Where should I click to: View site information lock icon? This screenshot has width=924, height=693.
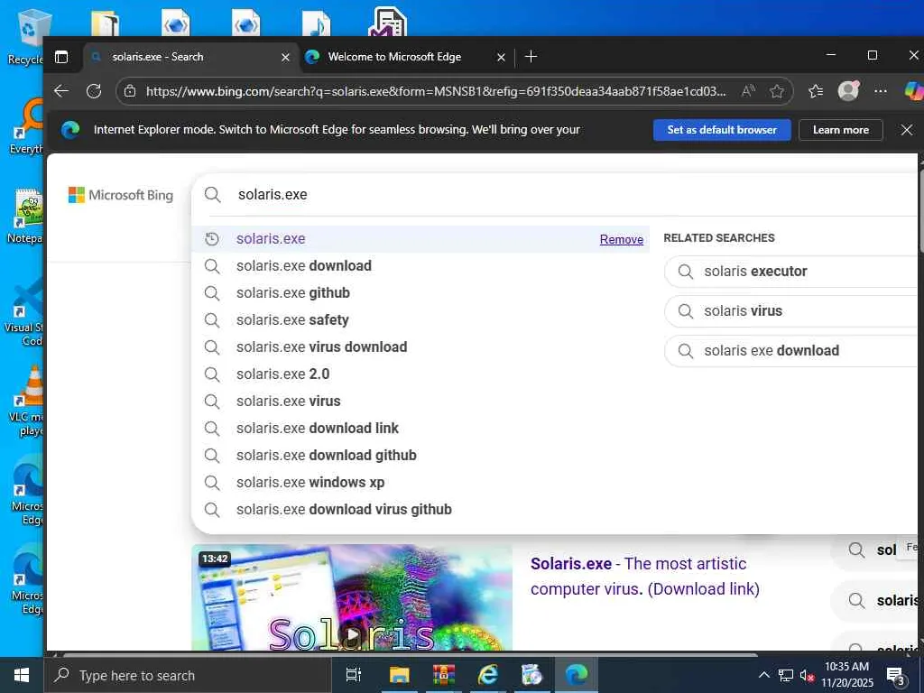tap(130, 91)
